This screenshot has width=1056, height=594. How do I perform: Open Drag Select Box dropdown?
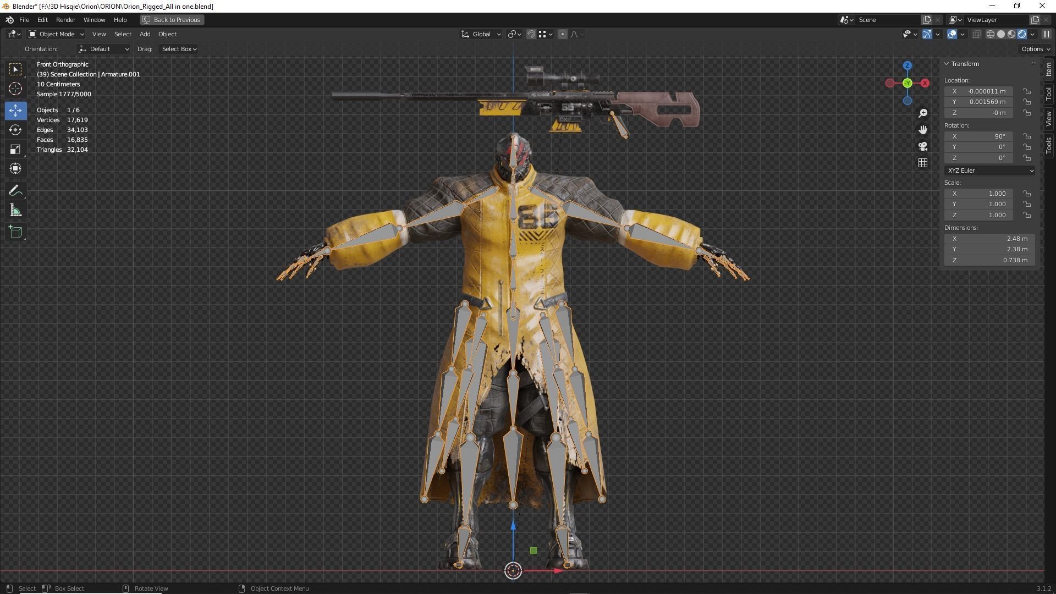[x=179, y=49]
